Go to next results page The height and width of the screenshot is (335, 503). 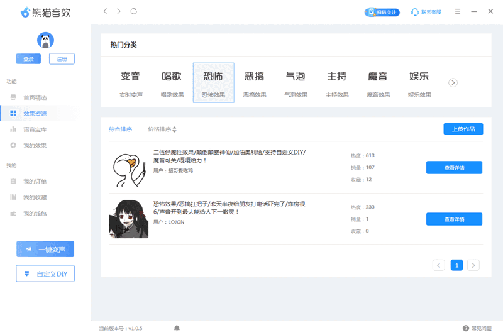(x=473, y=265)
